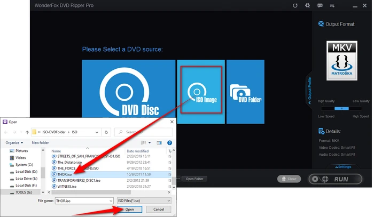Screen dimensions: 374x217
Task: Open the File name dropdown arrow
Action: pyautogui.click(x=111, y=201)
